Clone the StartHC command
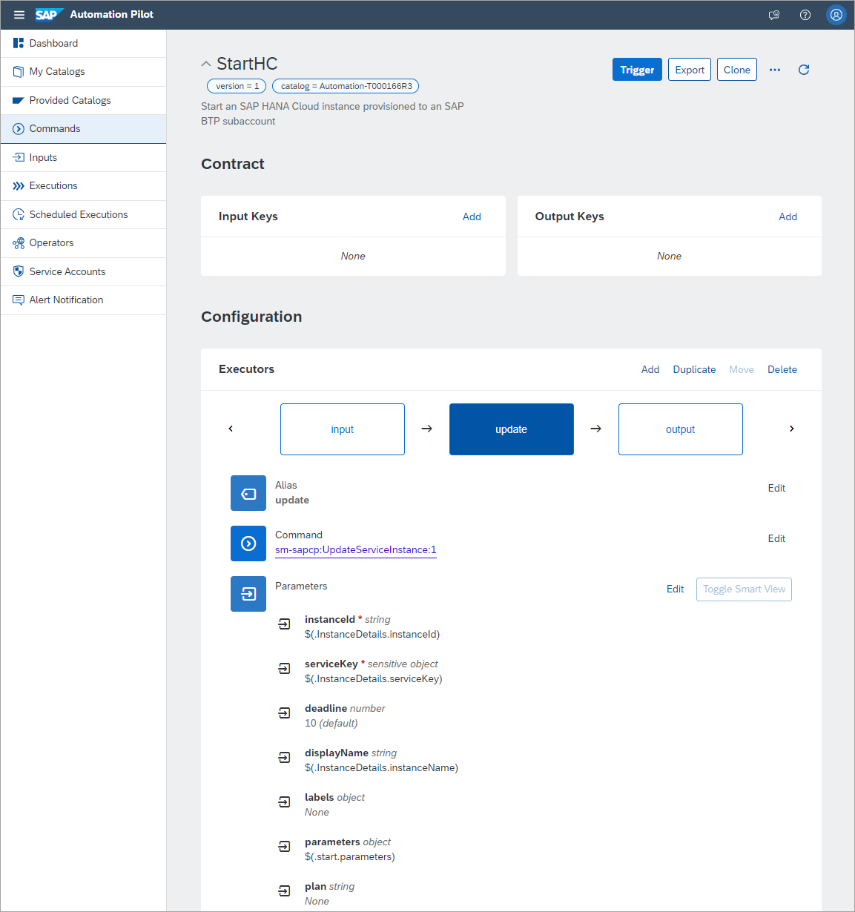Image resolution: width=855 pixels, height=912 pixels. [737, 70]
